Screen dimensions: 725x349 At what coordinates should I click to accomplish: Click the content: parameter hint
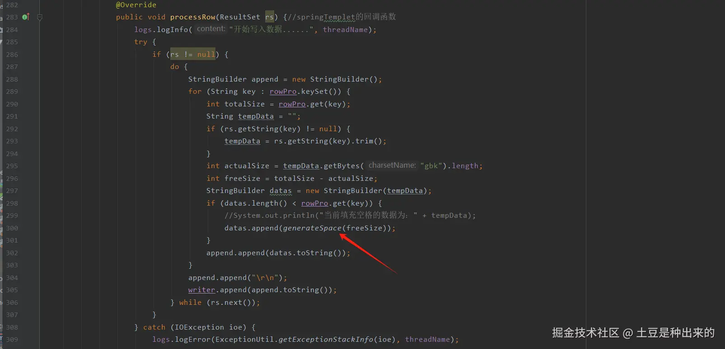(211, 29)
